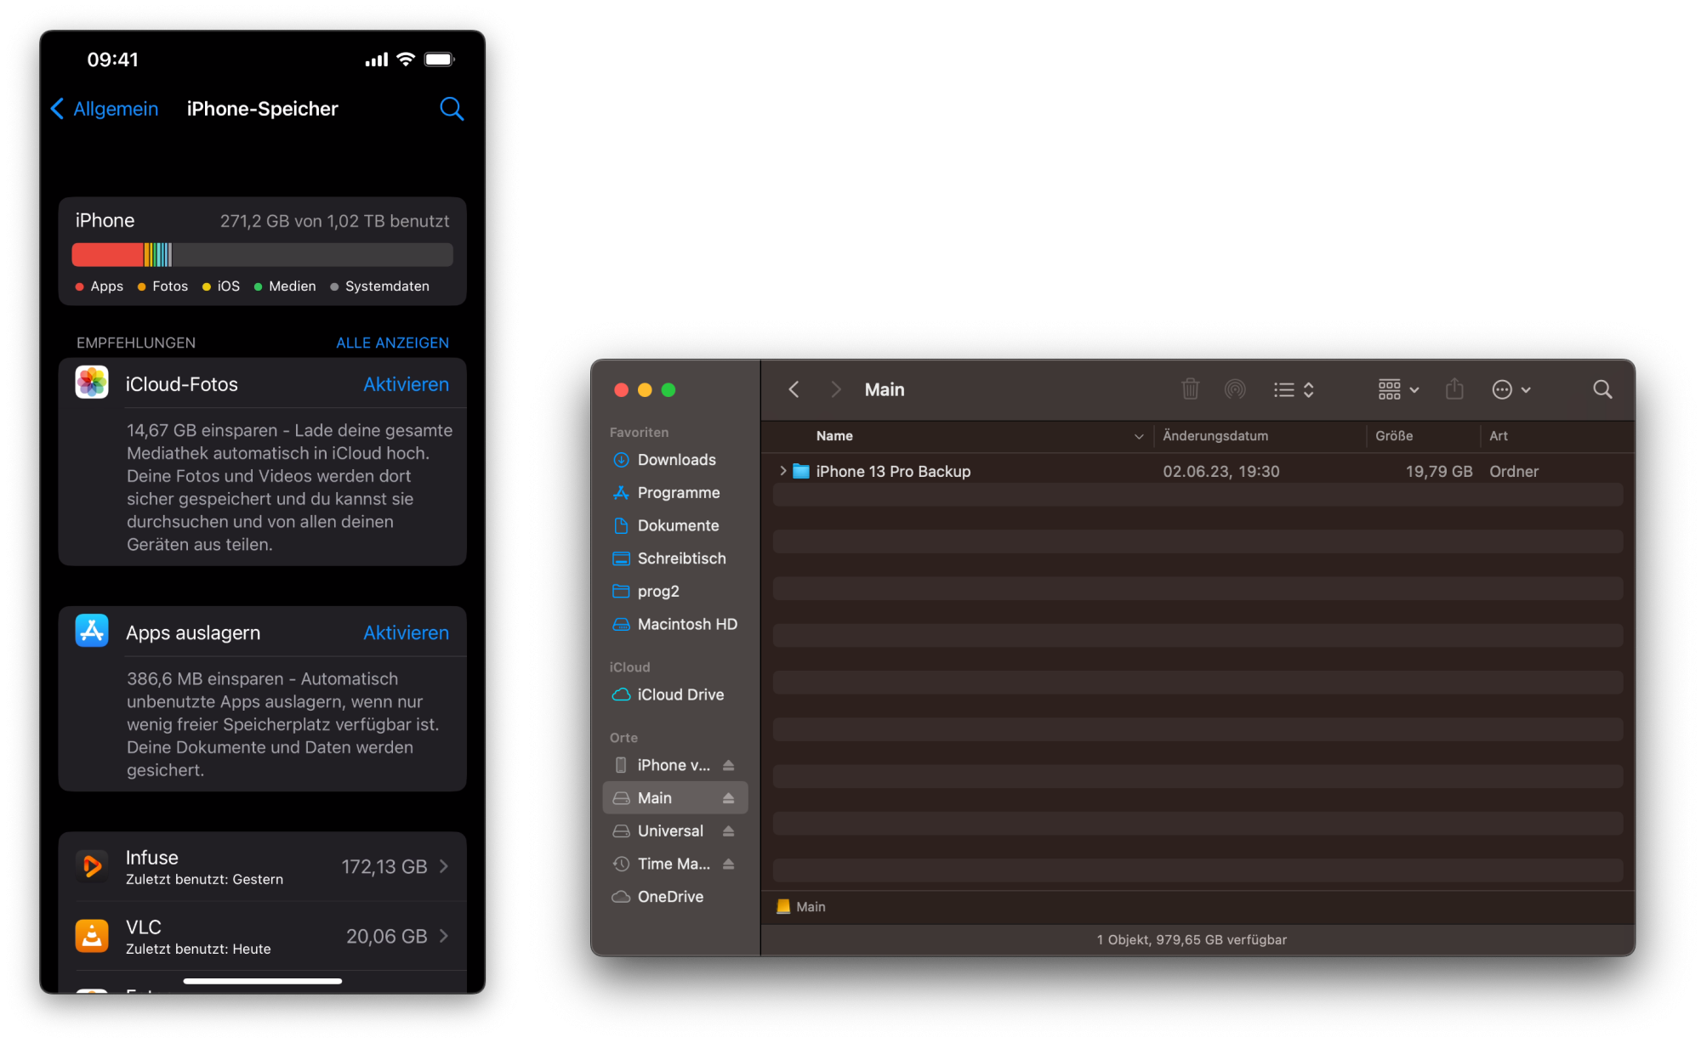Open the Trash icon in Finder toolbar
This screenshot has width=1701, height=1043.
coord(1190,389)
